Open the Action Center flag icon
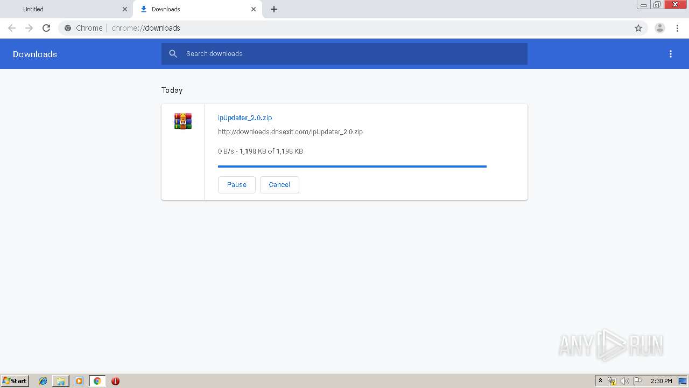 (x=638, y=381)
